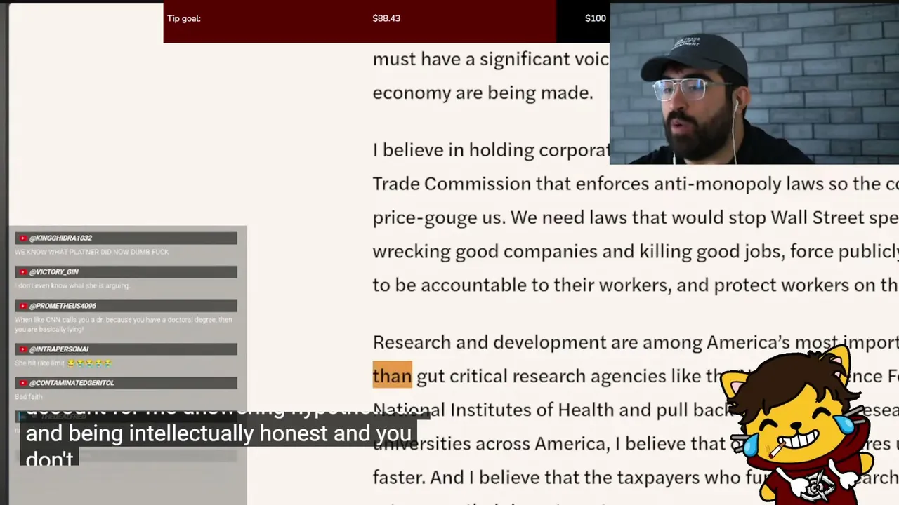
Task: Click the webcam overlay of the streamer
Action: coord(754,83)
